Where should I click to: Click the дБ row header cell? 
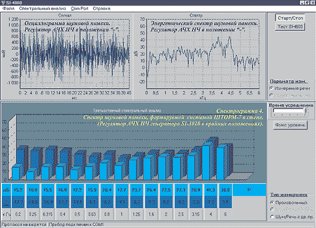[x=6, y=190]
